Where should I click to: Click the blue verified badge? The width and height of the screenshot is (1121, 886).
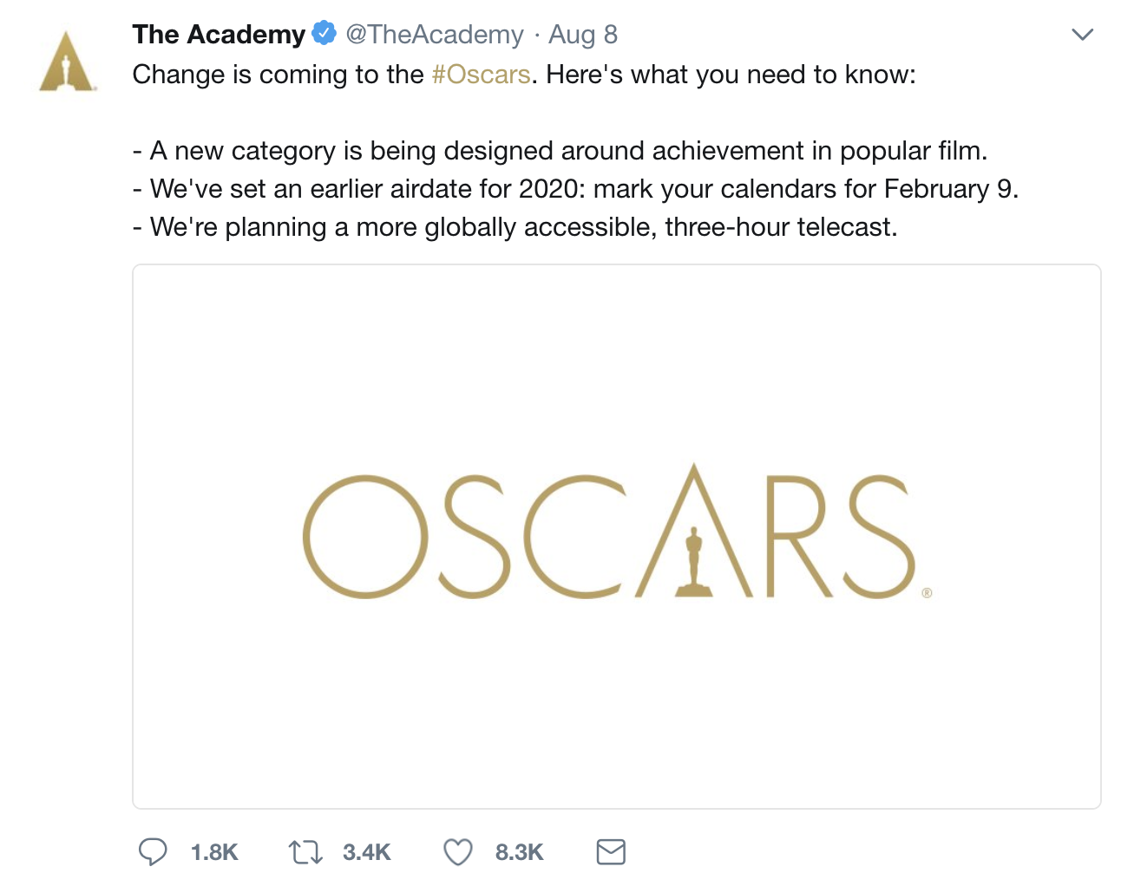[322, 34]
